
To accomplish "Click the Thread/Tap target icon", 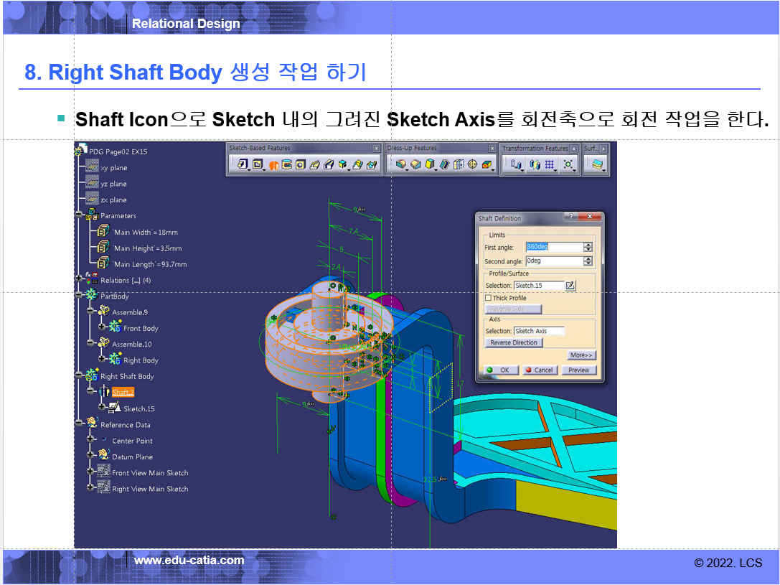I will point(472,164).
